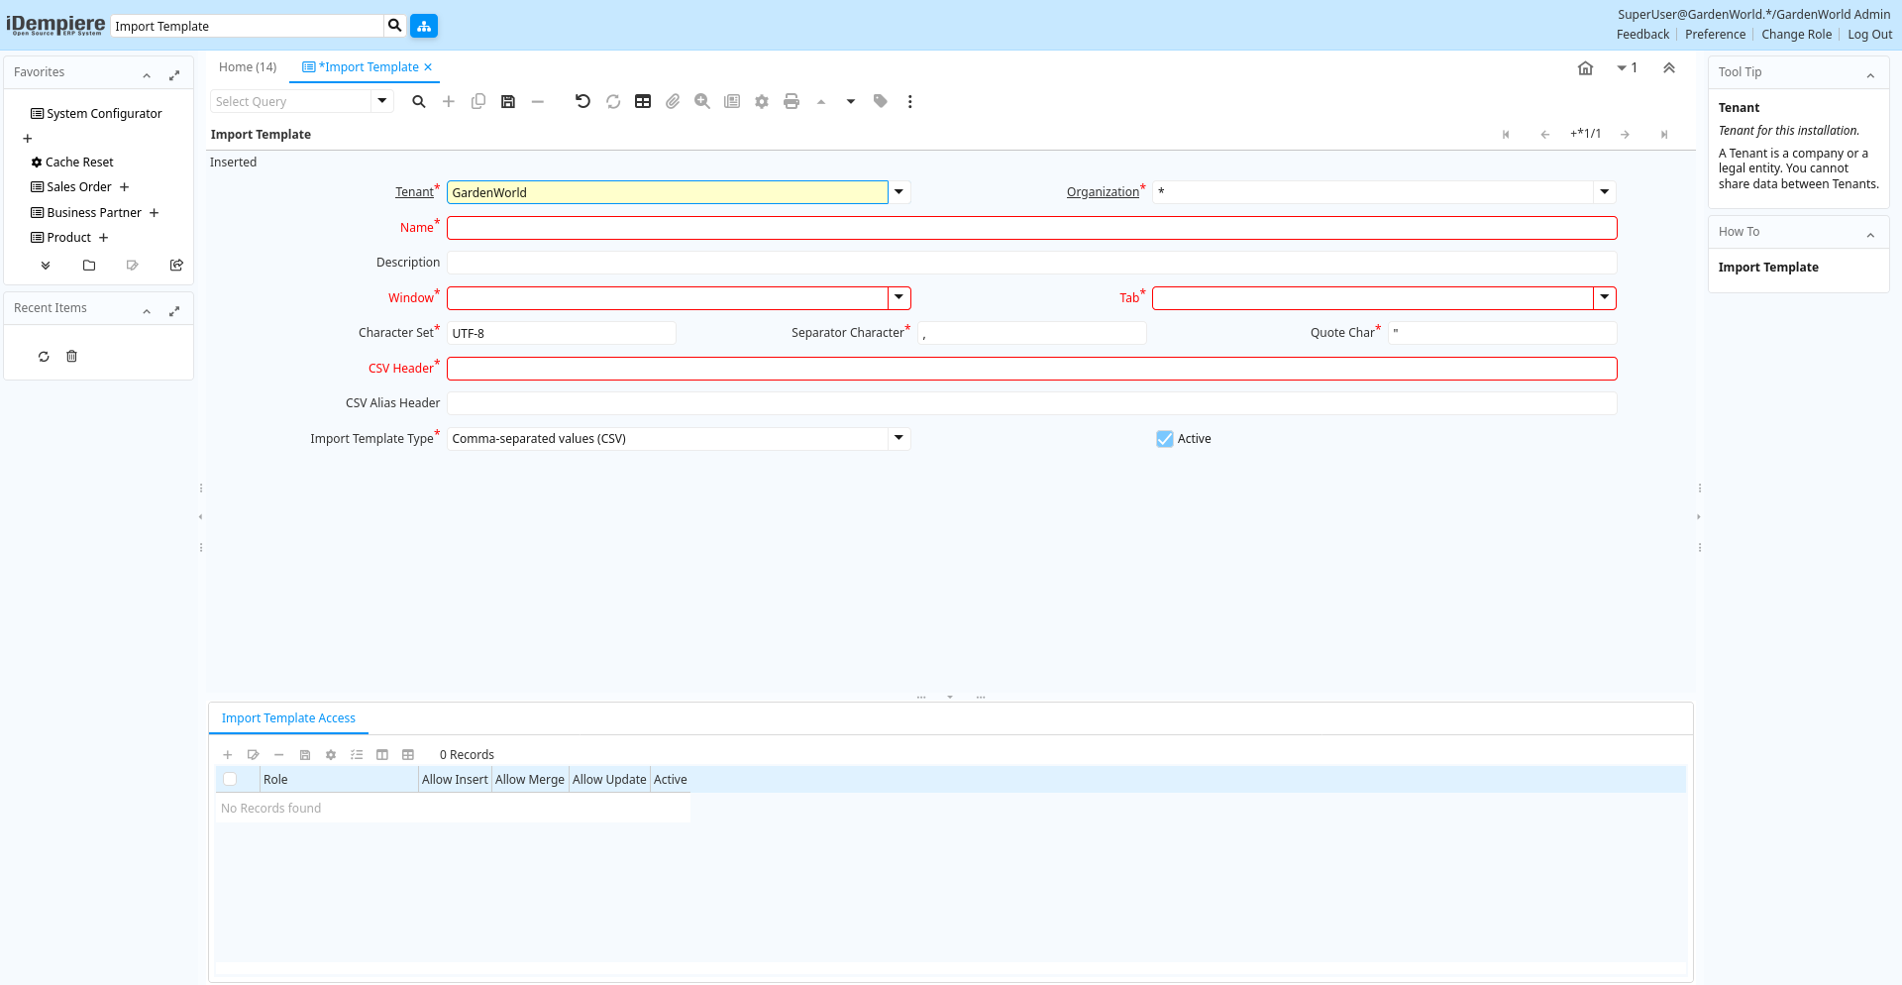The width and height of the screenshot is (1902, 985).
Task: Click the Undo changes toolbar icon
Action: pos(582,101)
